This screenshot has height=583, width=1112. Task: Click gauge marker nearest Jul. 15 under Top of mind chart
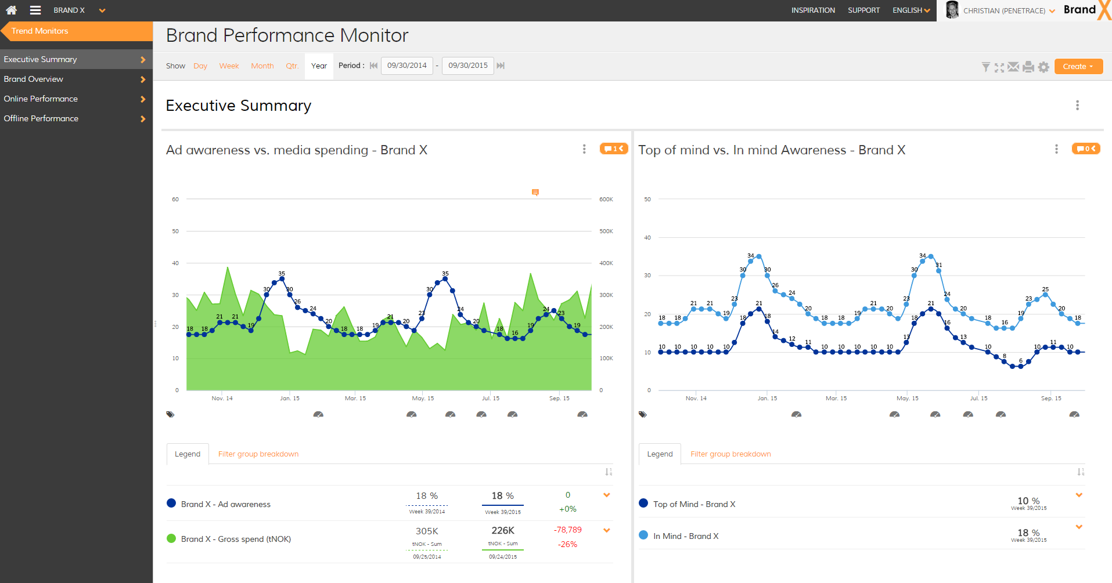pyautogui.click(x=968, y=414)
